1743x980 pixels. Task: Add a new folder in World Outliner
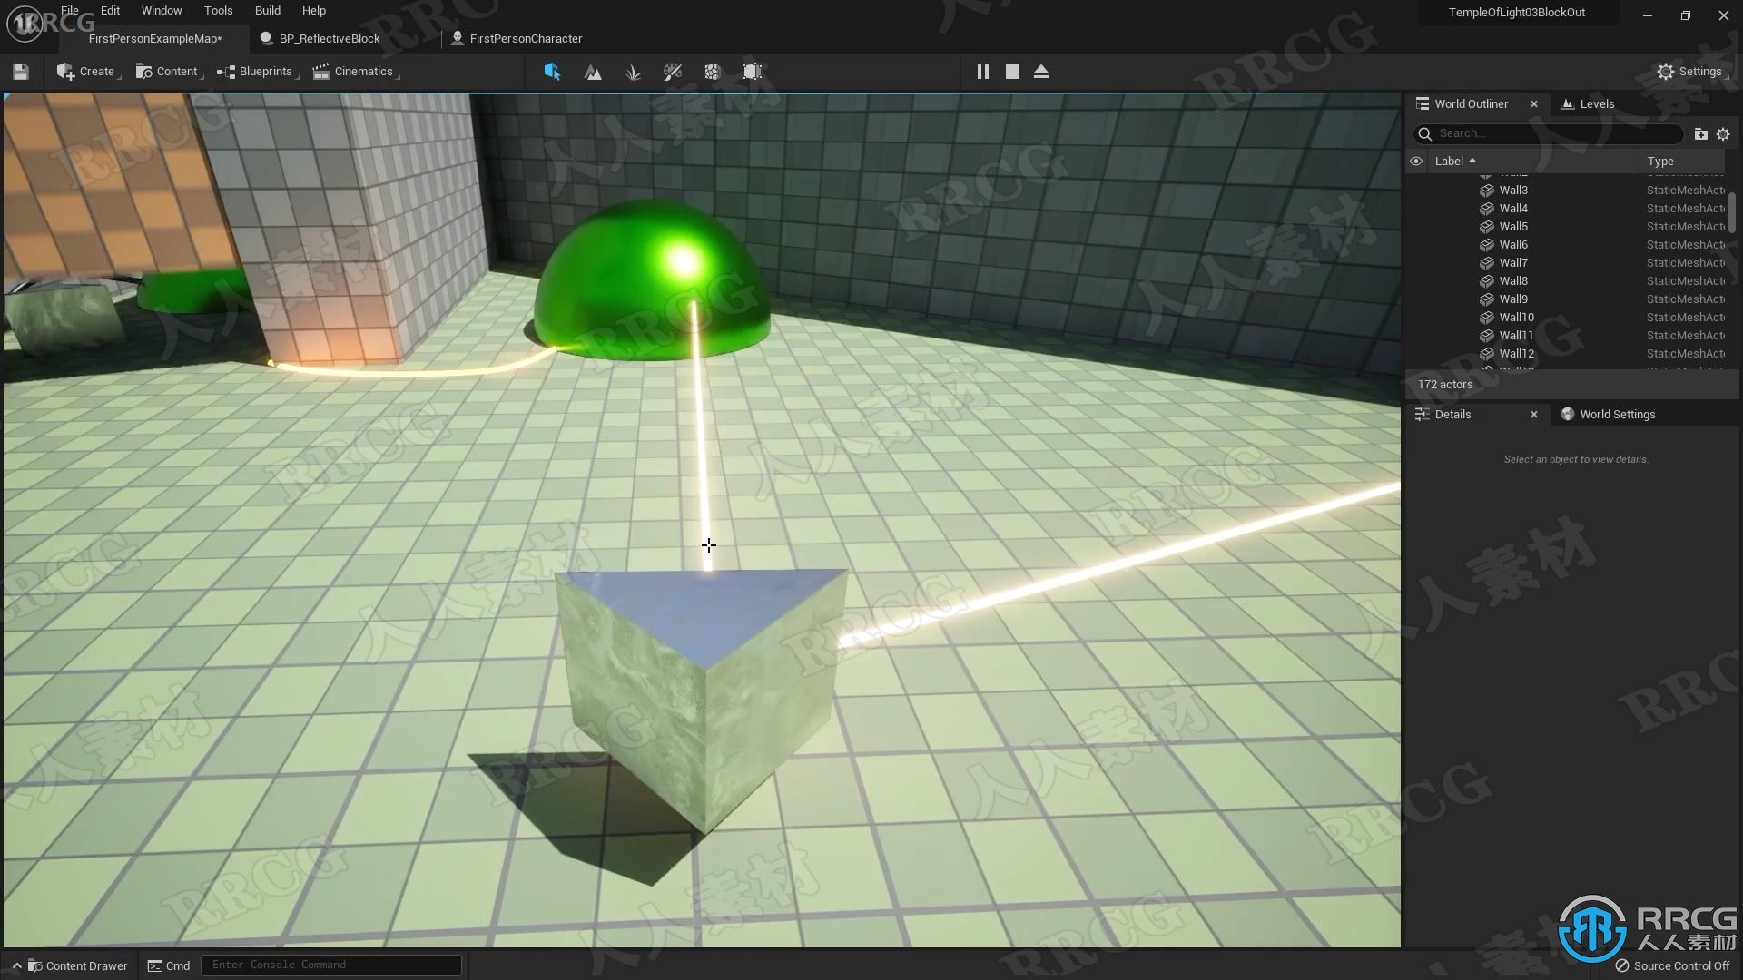tap(1700, 134)
